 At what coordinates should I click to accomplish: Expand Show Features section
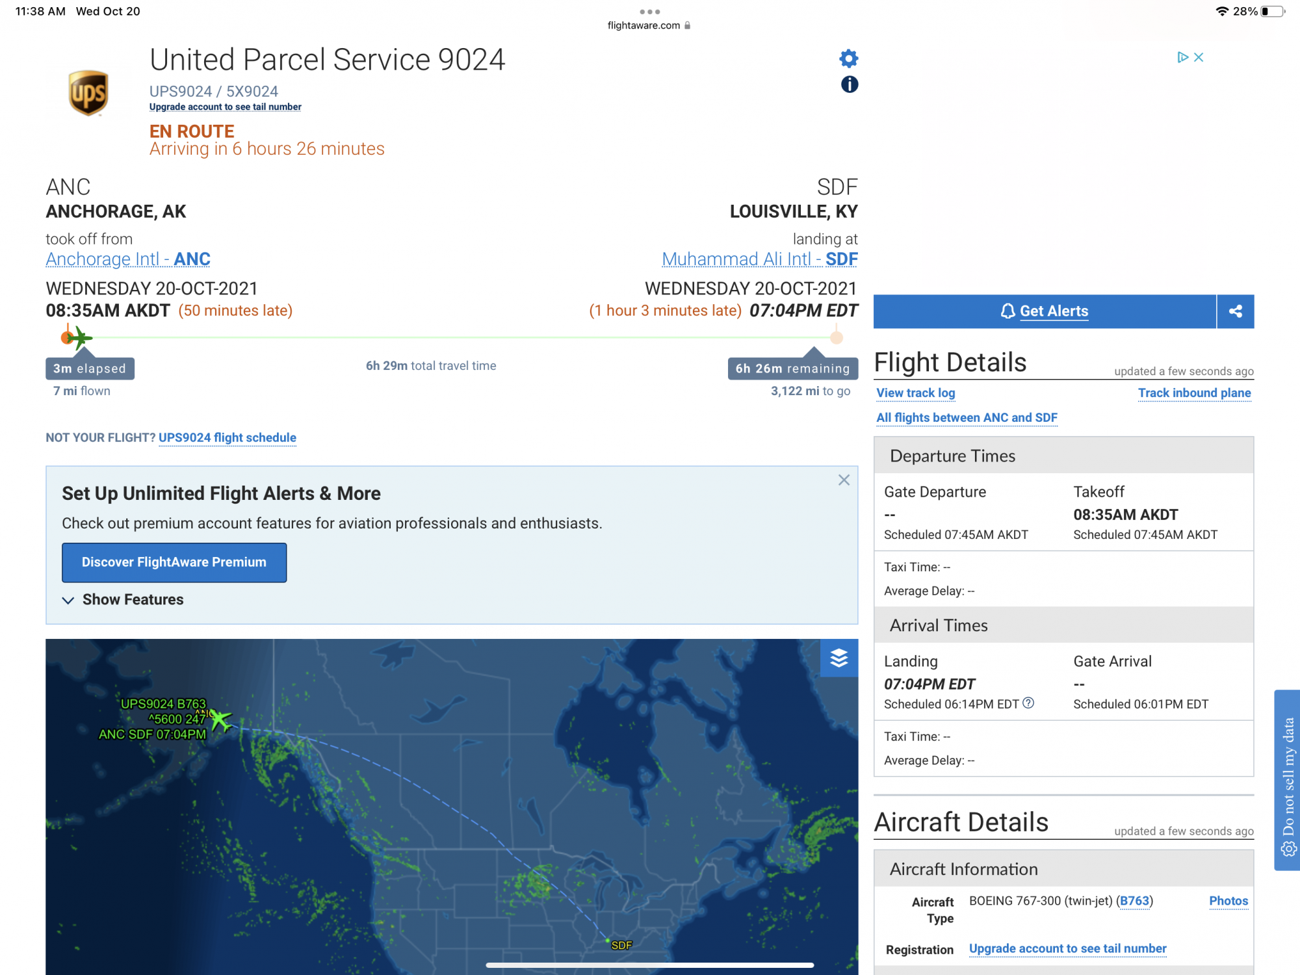click(x=123, y=599)
